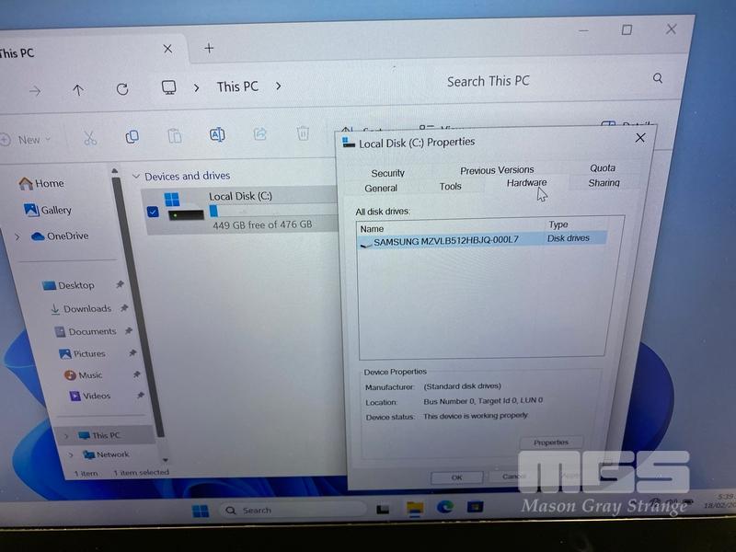Click the Copy icon in toolbar
This screenshot has height=552, width=736.
pyautogui.click(x=132, y=137)
